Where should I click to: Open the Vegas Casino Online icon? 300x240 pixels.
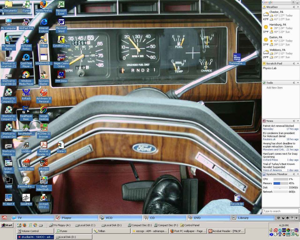pos(61,61)
